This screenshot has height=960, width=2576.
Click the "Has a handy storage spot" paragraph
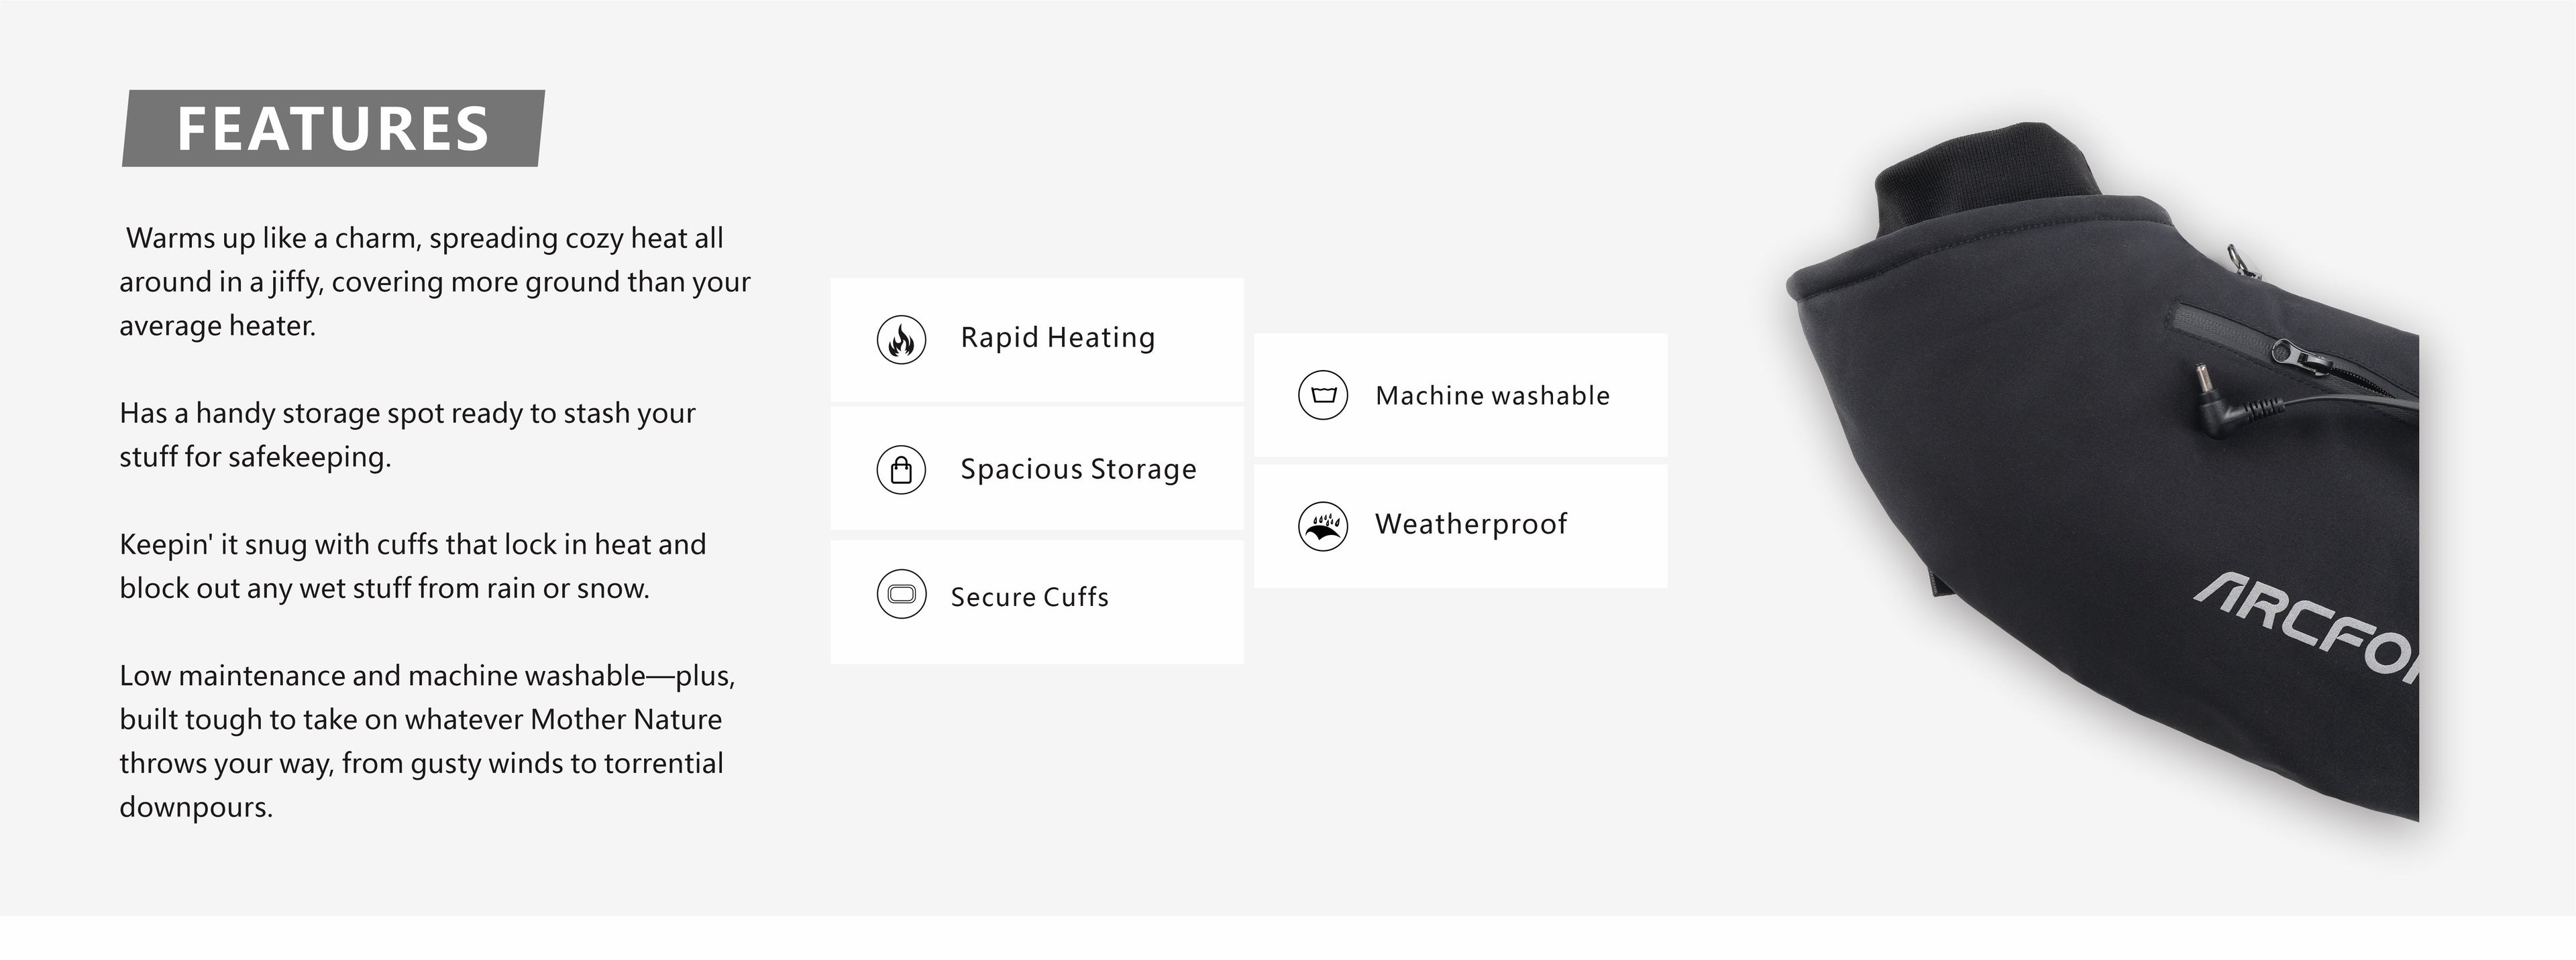(x=407, y=434)
